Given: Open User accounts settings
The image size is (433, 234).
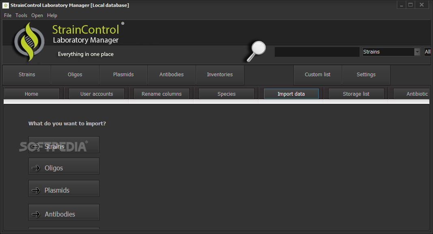Looking at the screenshot, I should pyautogui.click(x=97, y=94).
